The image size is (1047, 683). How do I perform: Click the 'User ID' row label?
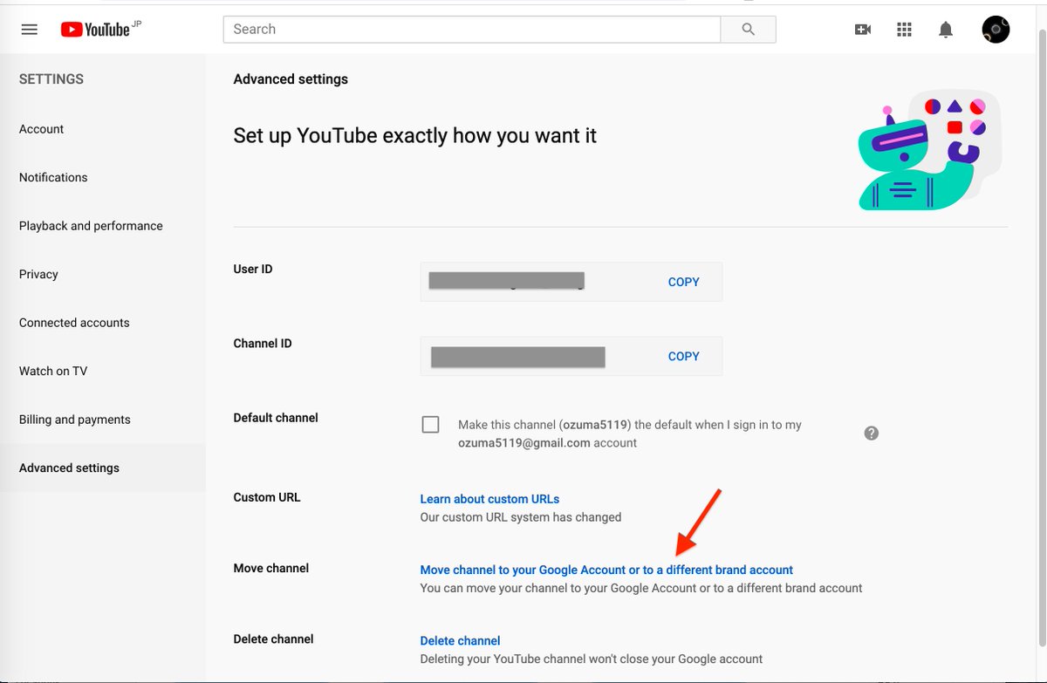point(253,269)
